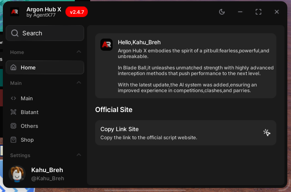Open the Shop tab

(x=27, y=140)
